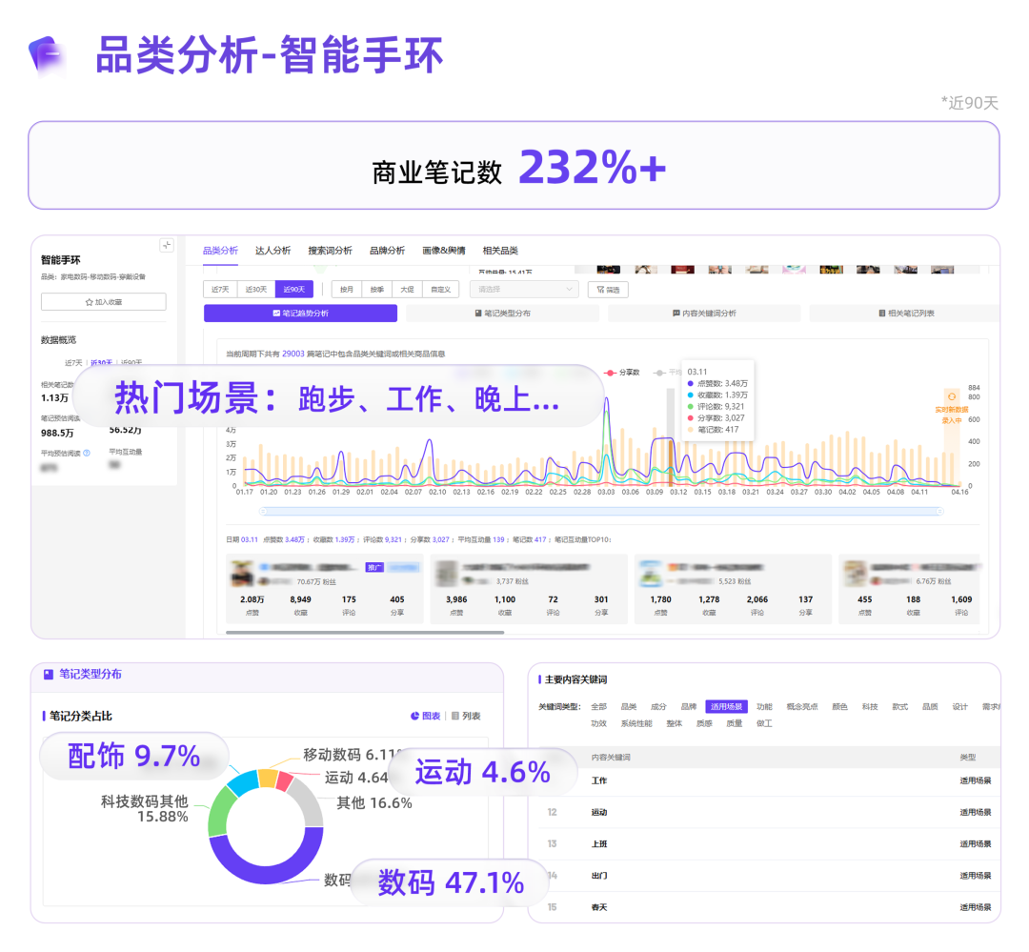
Task: Switch to the 搜索词分析 tab
Action: [330, 251]
